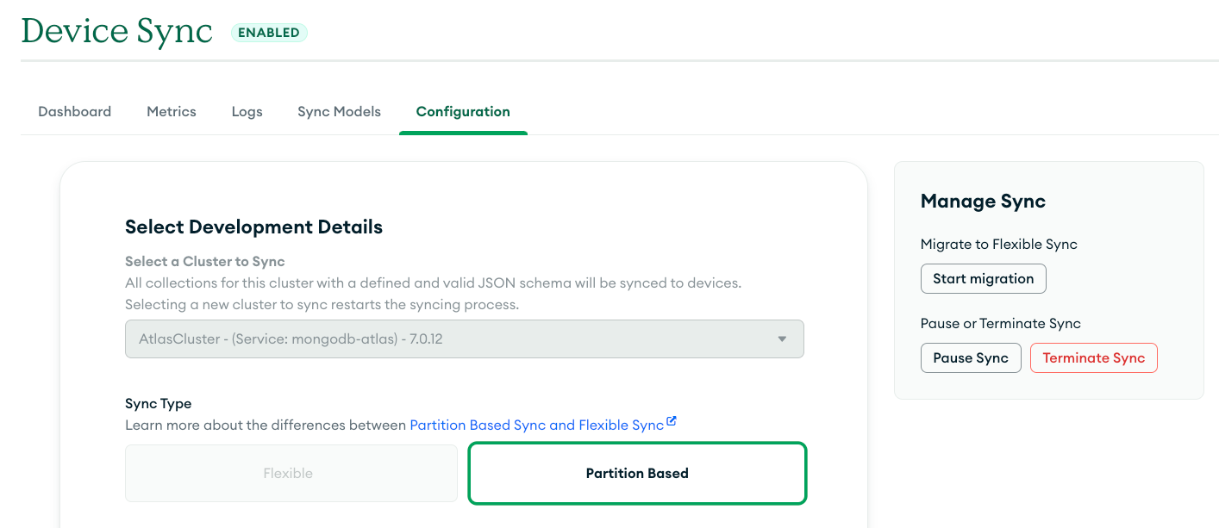Open the external link icon beside Flexible Sync
Image resolution: width=1219 pixels, height=528 pixels.
pos(672,421)
